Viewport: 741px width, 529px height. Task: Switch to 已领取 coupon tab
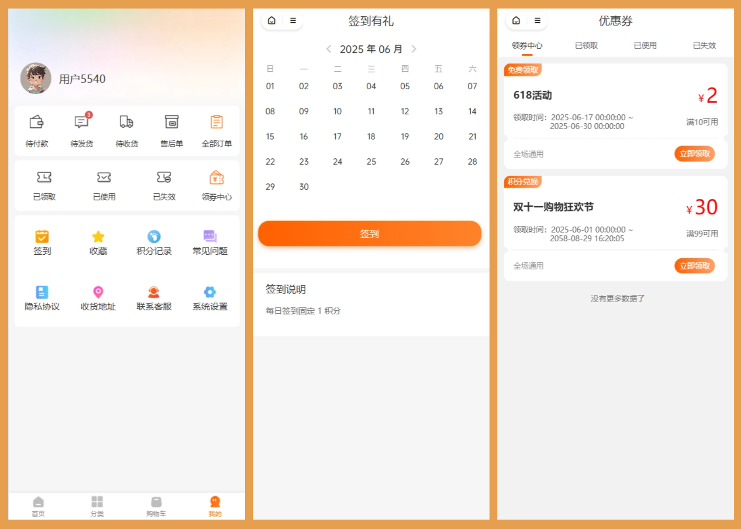click(x=586, y=45)
